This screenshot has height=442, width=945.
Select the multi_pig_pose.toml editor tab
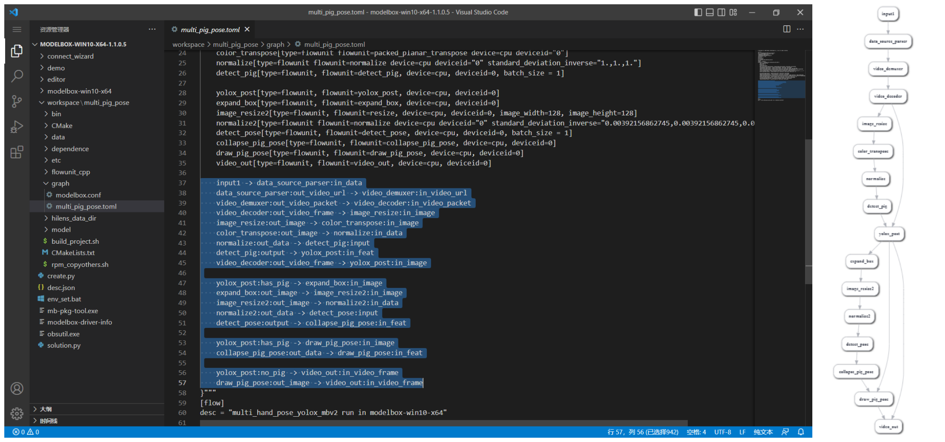click(x=210, y=30)
